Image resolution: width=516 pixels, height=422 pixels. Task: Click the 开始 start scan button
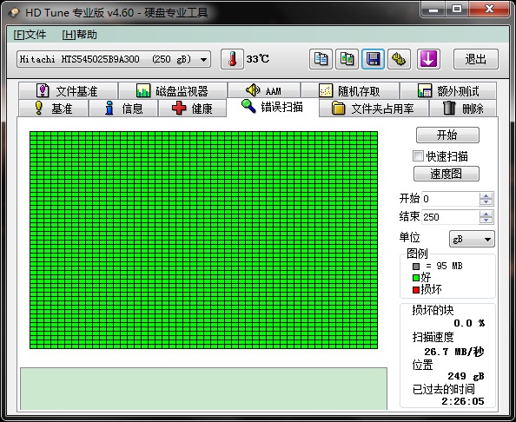click(447, 135)
